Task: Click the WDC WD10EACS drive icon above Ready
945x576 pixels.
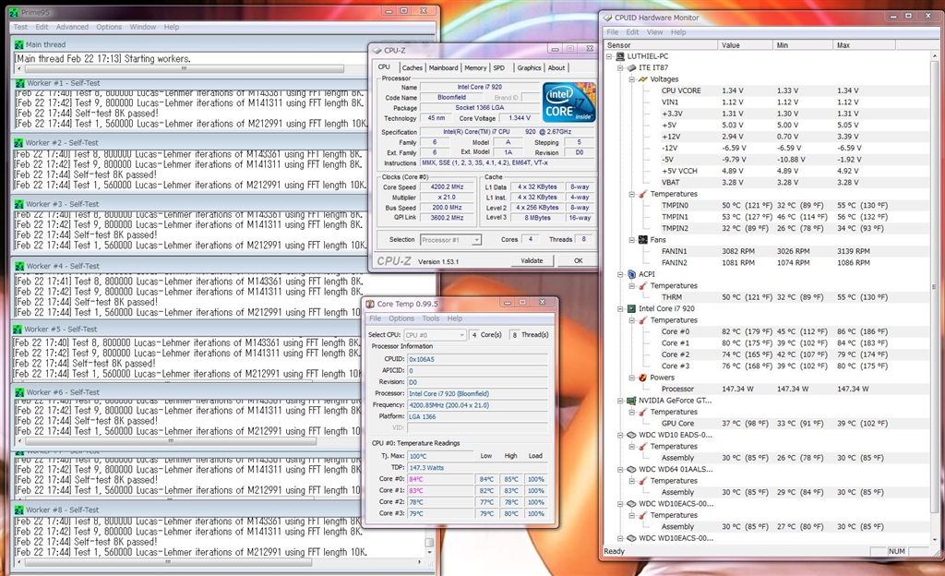Action: pyautogui.click(x=631, y=538)
